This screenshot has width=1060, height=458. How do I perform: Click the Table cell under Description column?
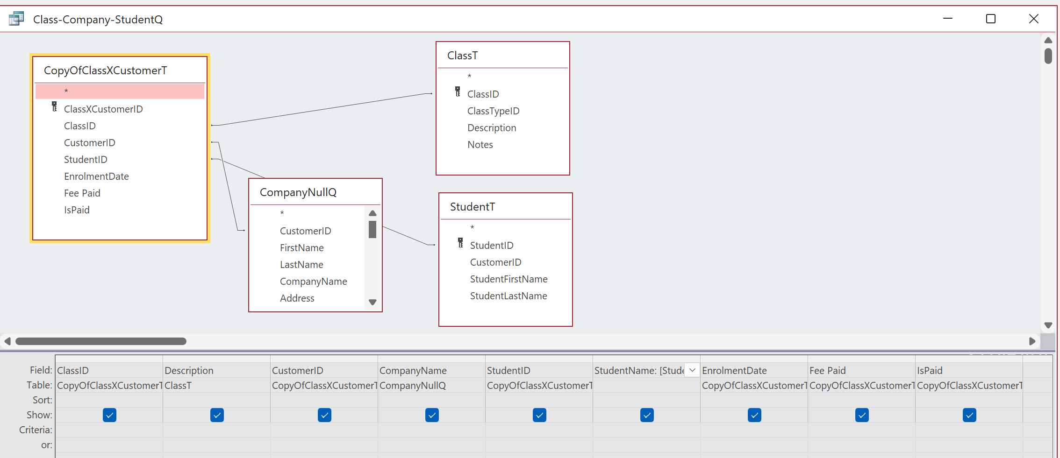(x=216, y=386)
